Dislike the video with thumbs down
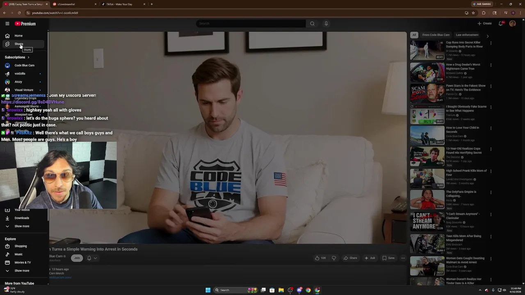The image size is (525, 295). [334, 258]
